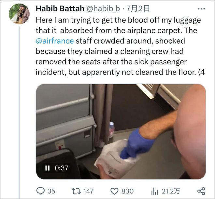This screenshot has width=215, height=199.
Task: Pause the video with the pause button
Action: [x=47, y=168]
